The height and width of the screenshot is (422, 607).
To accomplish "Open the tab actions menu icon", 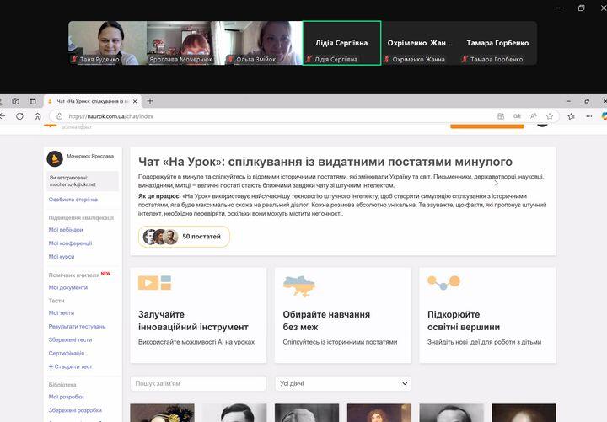I will pos(33,101).
